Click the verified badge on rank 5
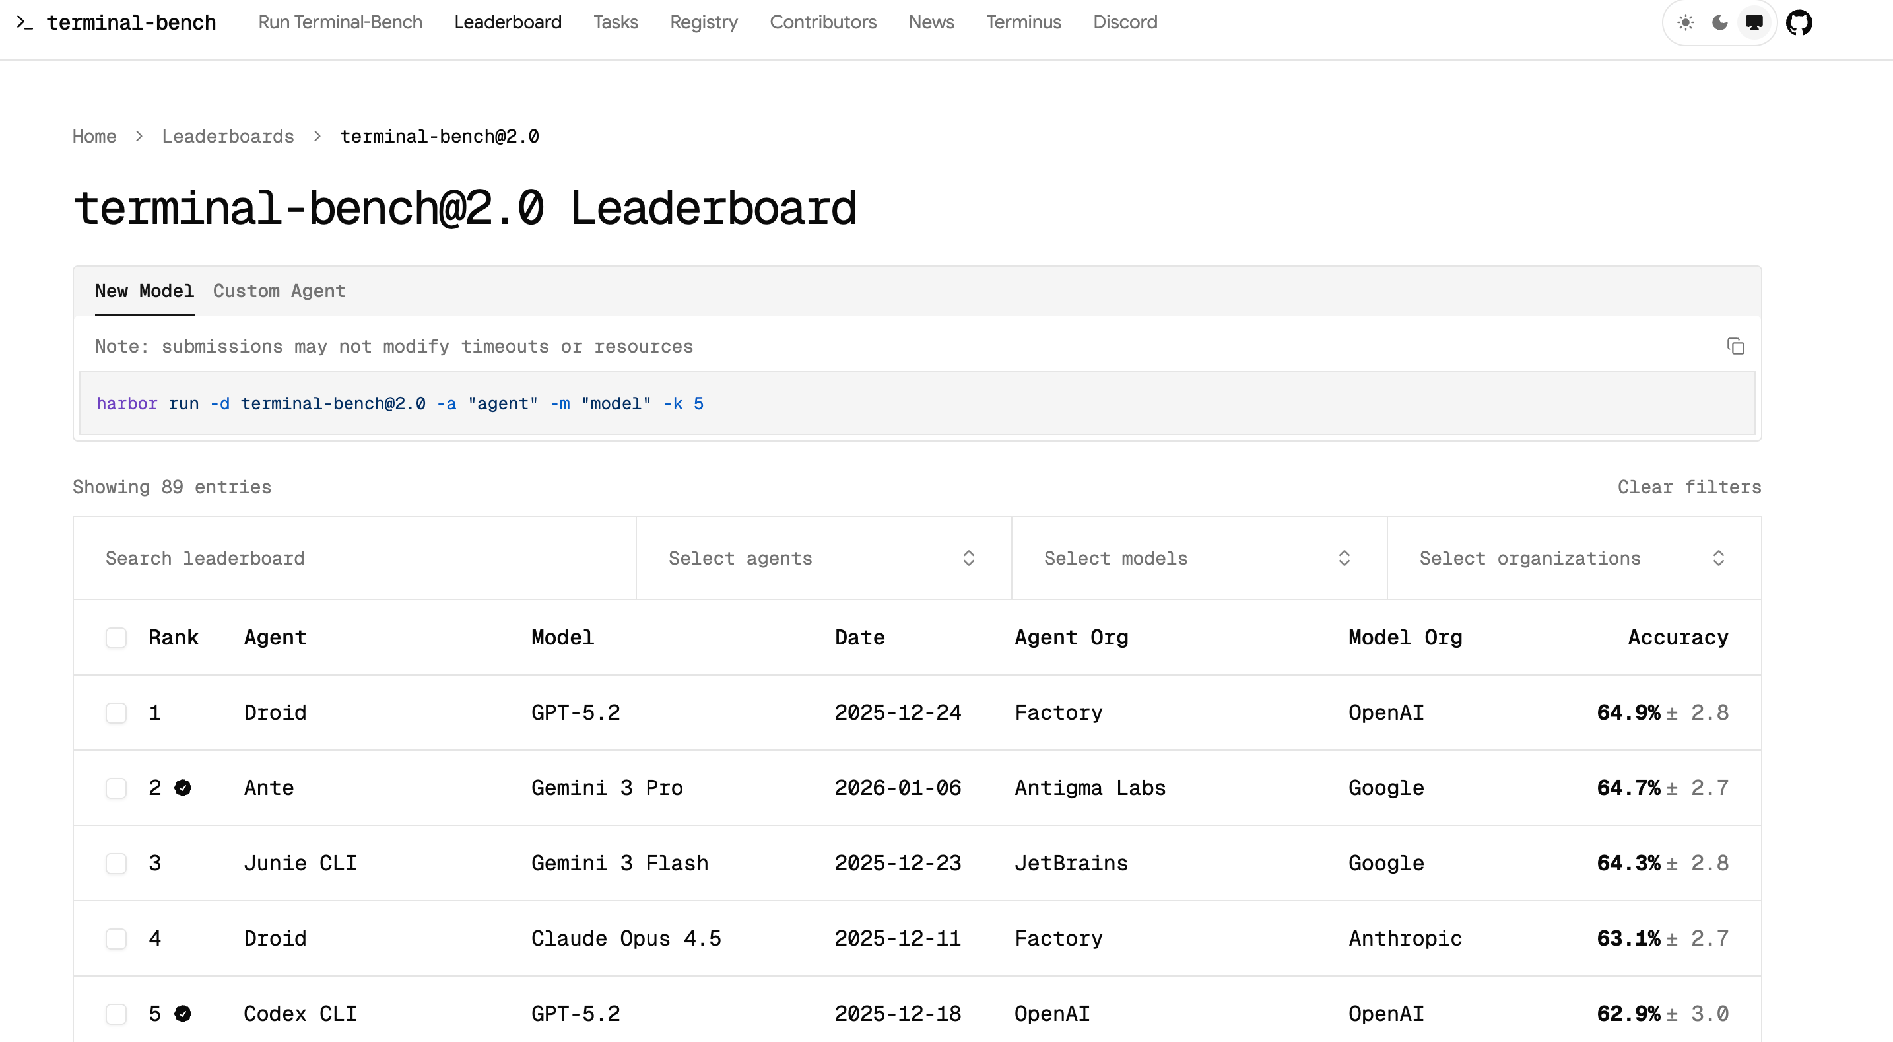 click(183, 1014)
